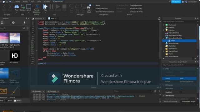The image size is (200, 112).
Task: Open the HOME ribbon tab
Action: (x=17, y=2)
